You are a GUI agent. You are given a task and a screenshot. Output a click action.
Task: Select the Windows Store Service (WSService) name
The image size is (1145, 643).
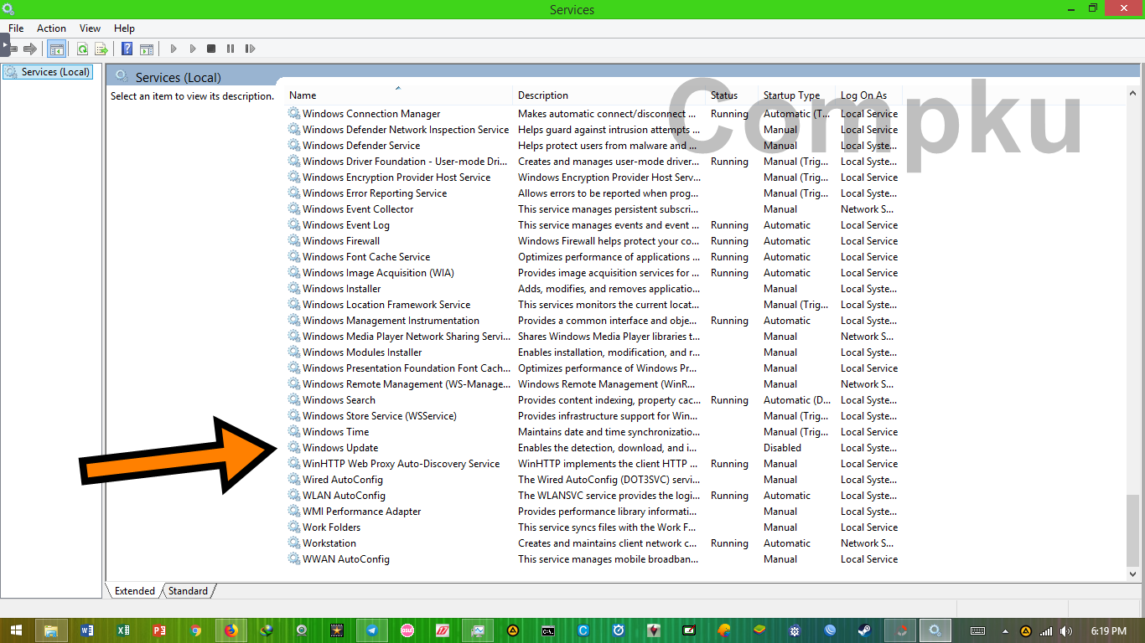[x=380, y=416]
